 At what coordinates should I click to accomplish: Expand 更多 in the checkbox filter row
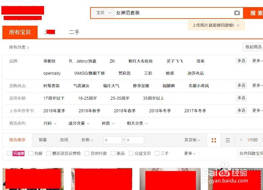(190, 153)
